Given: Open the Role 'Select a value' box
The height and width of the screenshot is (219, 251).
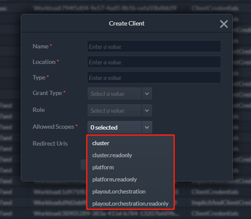Looking at the screenshot, I should tap(114, 111).
